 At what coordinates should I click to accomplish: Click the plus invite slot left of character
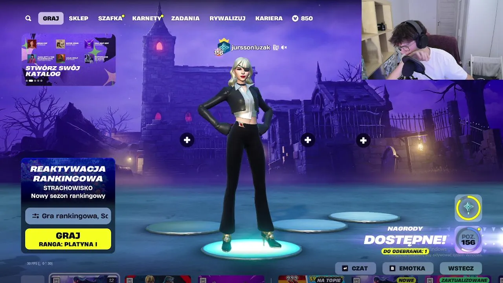[187, 140]
